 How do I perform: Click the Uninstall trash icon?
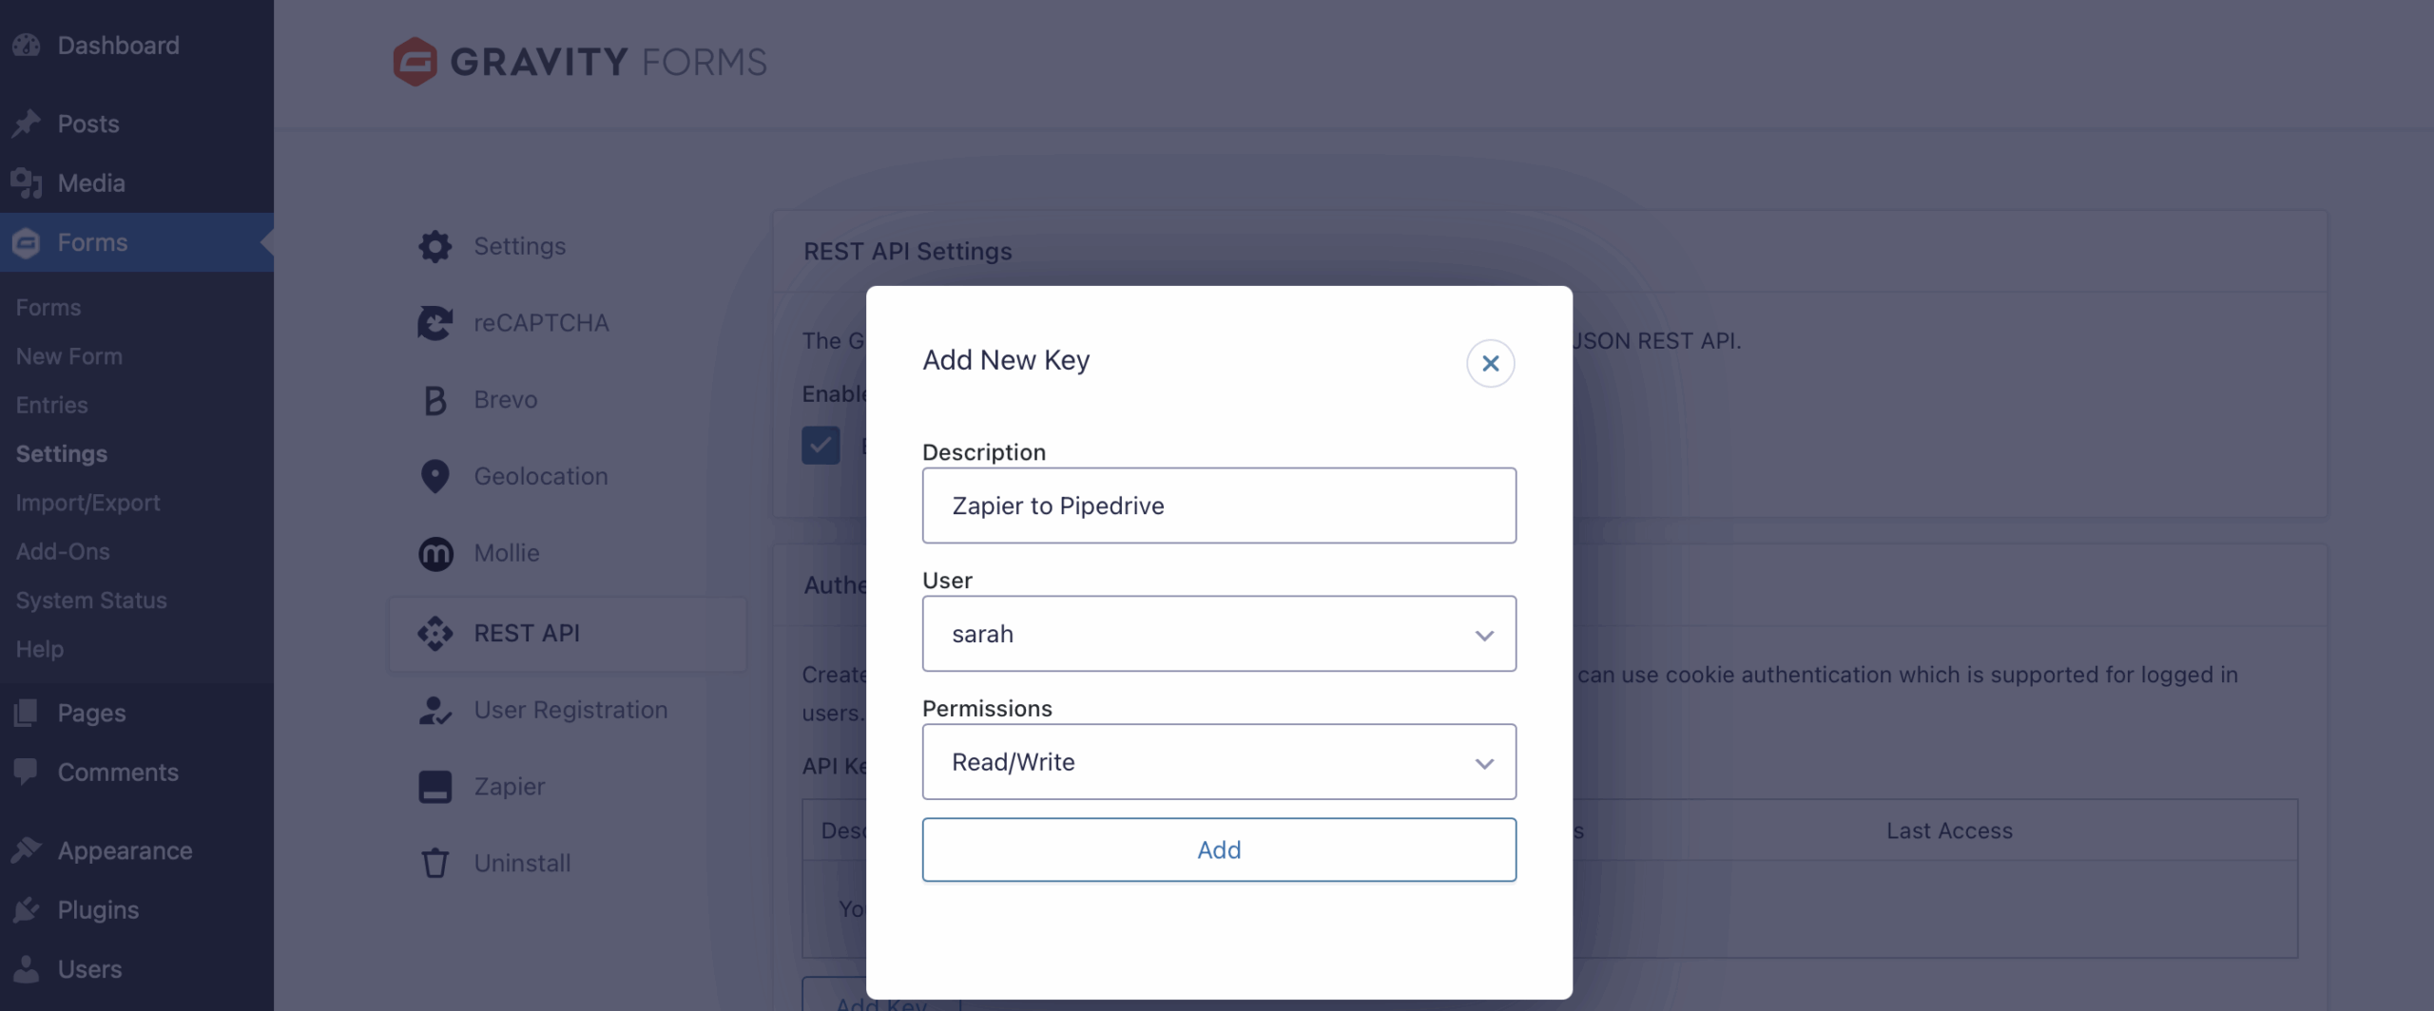(435, 863)
